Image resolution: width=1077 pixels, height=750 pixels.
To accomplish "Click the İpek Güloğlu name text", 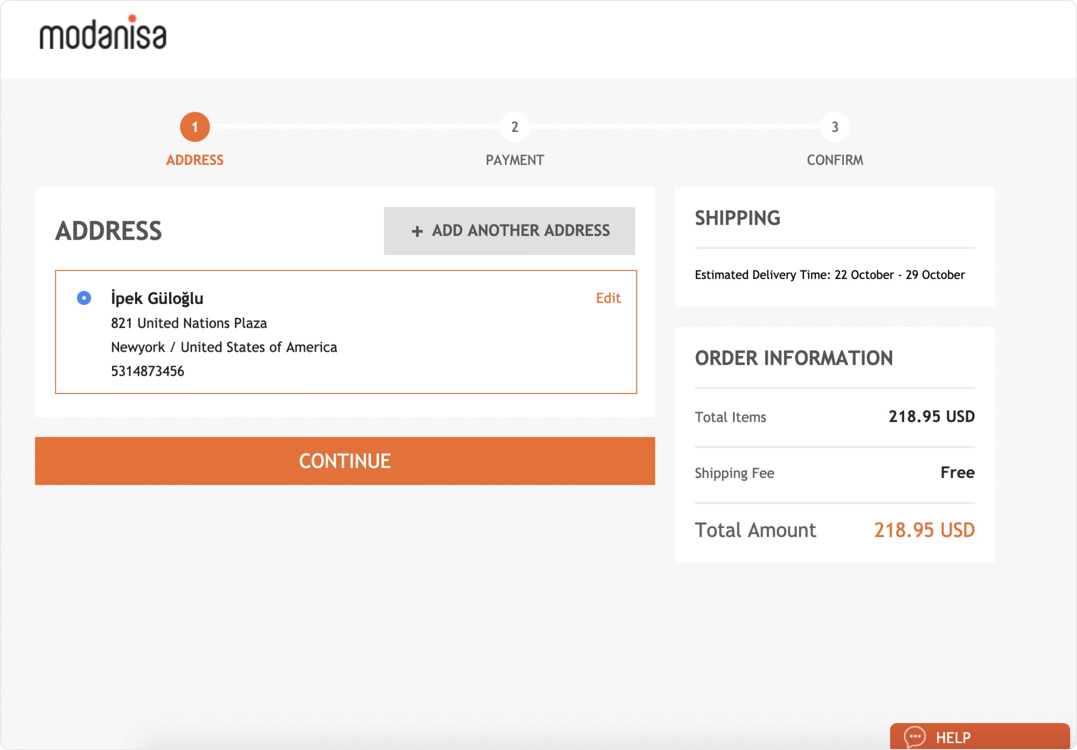I will (x=157, y=299).
